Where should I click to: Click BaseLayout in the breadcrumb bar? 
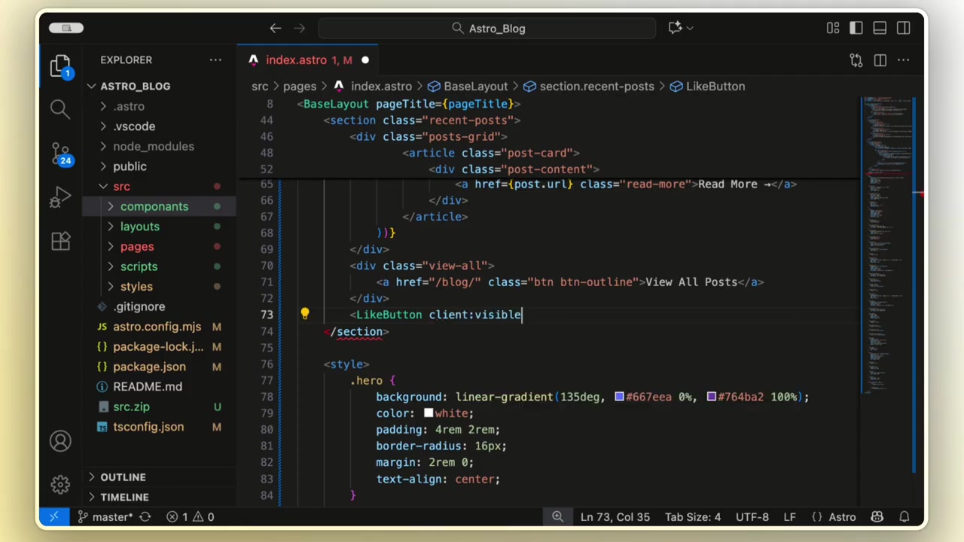[x=475, y=86]
